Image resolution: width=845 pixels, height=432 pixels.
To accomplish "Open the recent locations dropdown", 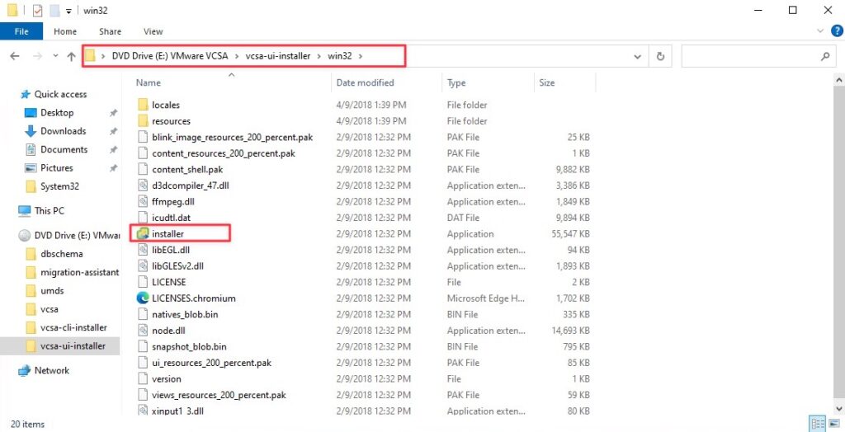I will (x=55, y=57).
